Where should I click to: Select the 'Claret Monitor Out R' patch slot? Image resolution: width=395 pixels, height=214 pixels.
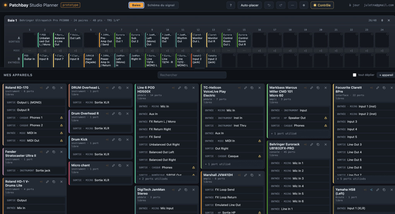(213, 40)
